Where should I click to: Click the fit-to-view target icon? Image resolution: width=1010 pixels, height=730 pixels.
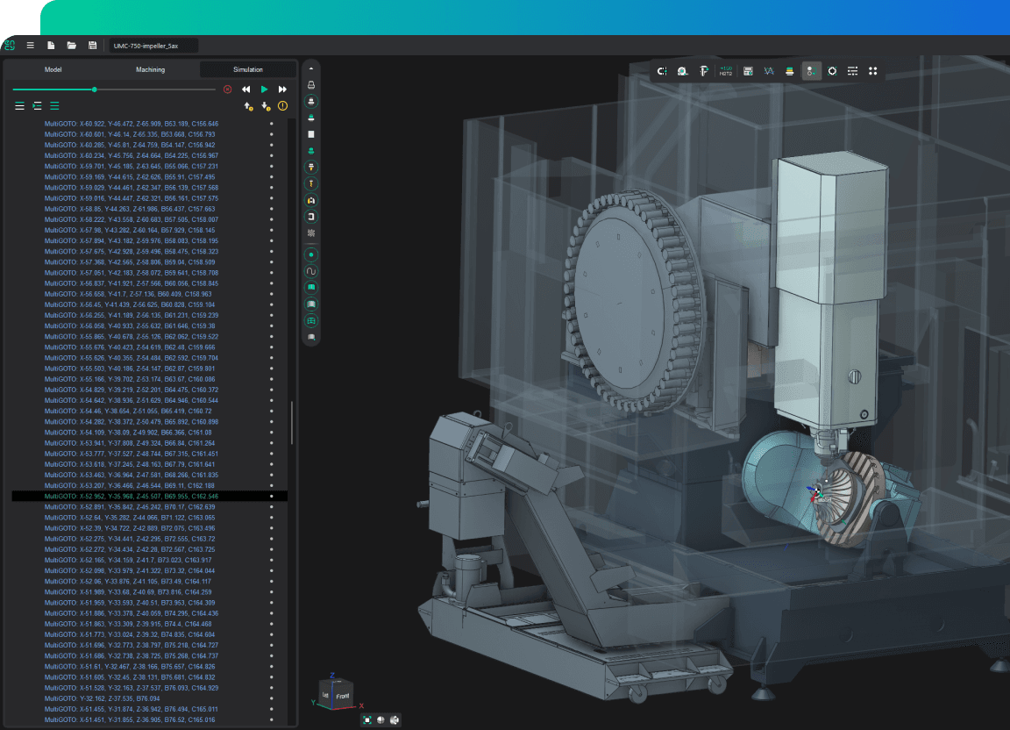[x=832, y=71]
